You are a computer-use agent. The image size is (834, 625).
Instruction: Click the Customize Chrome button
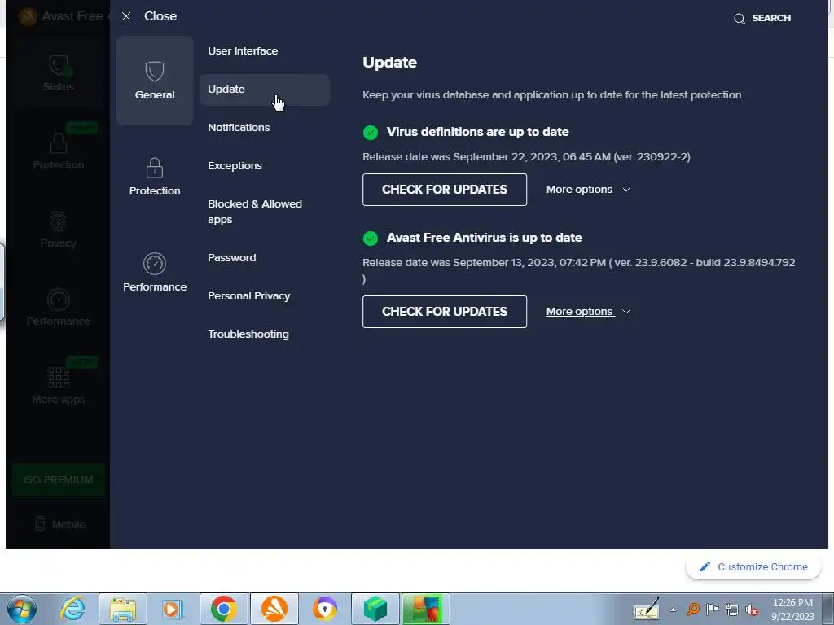pos(753,567)
